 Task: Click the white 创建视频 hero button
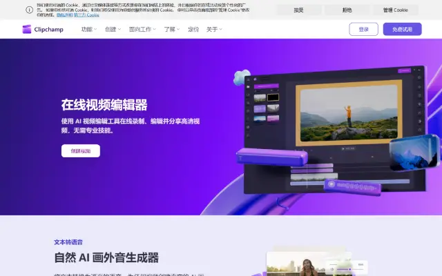[x=81, y=151]
